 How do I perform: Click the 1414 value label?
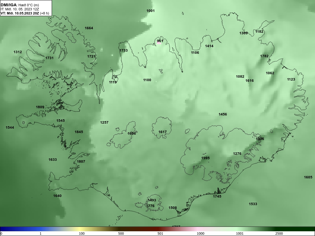[209, 46]
